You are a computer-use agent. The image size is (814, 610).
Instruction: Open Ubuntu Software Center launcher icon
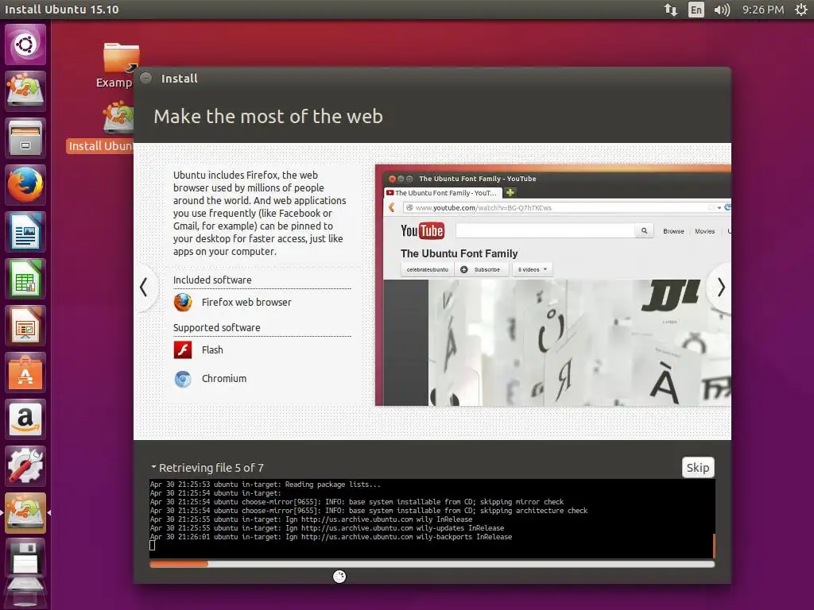pos(25,372)
